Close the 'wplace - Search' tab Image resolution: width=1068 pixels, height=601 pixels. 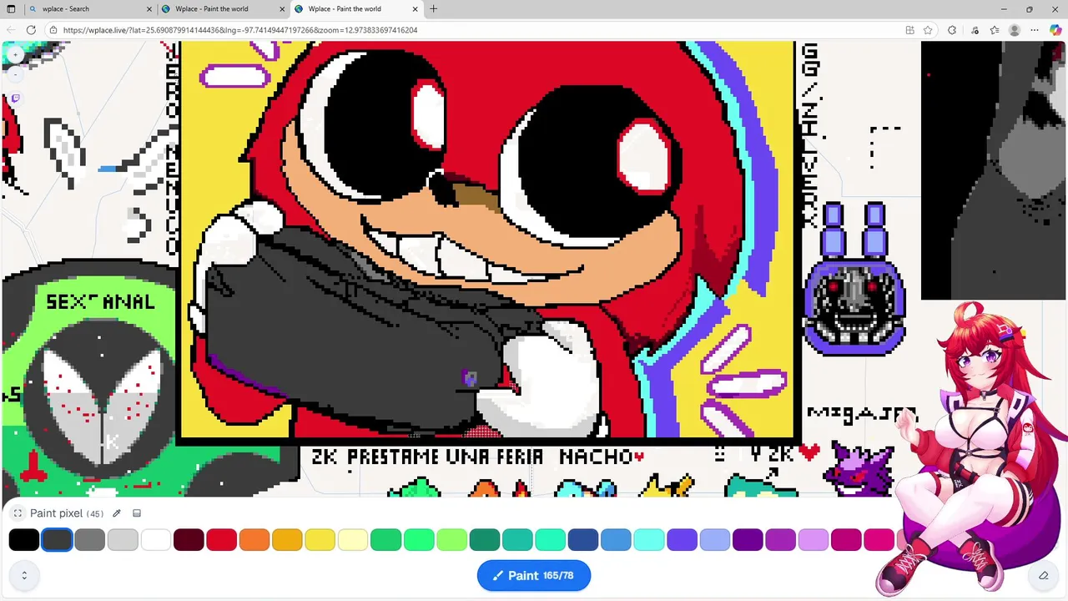(149, 9)
